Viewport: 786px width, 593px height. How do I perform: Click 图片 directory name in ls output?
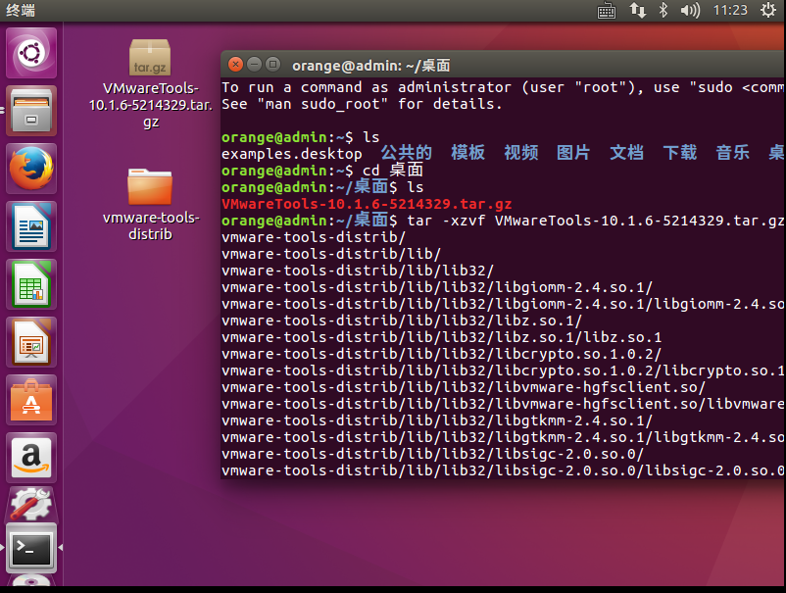tap(573, 152)
